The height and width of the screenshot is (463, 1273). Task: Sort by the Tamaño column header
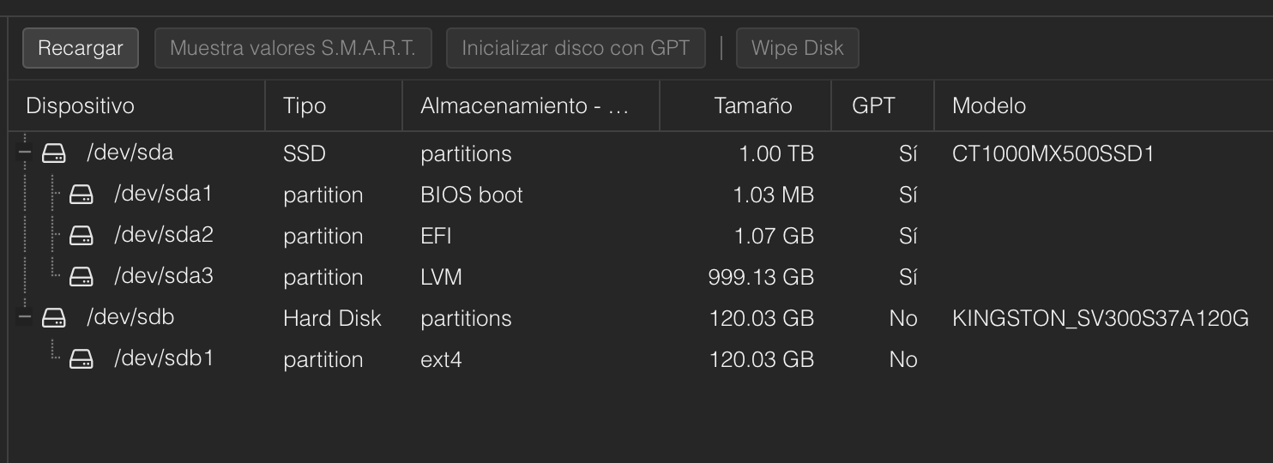[752, 106]
